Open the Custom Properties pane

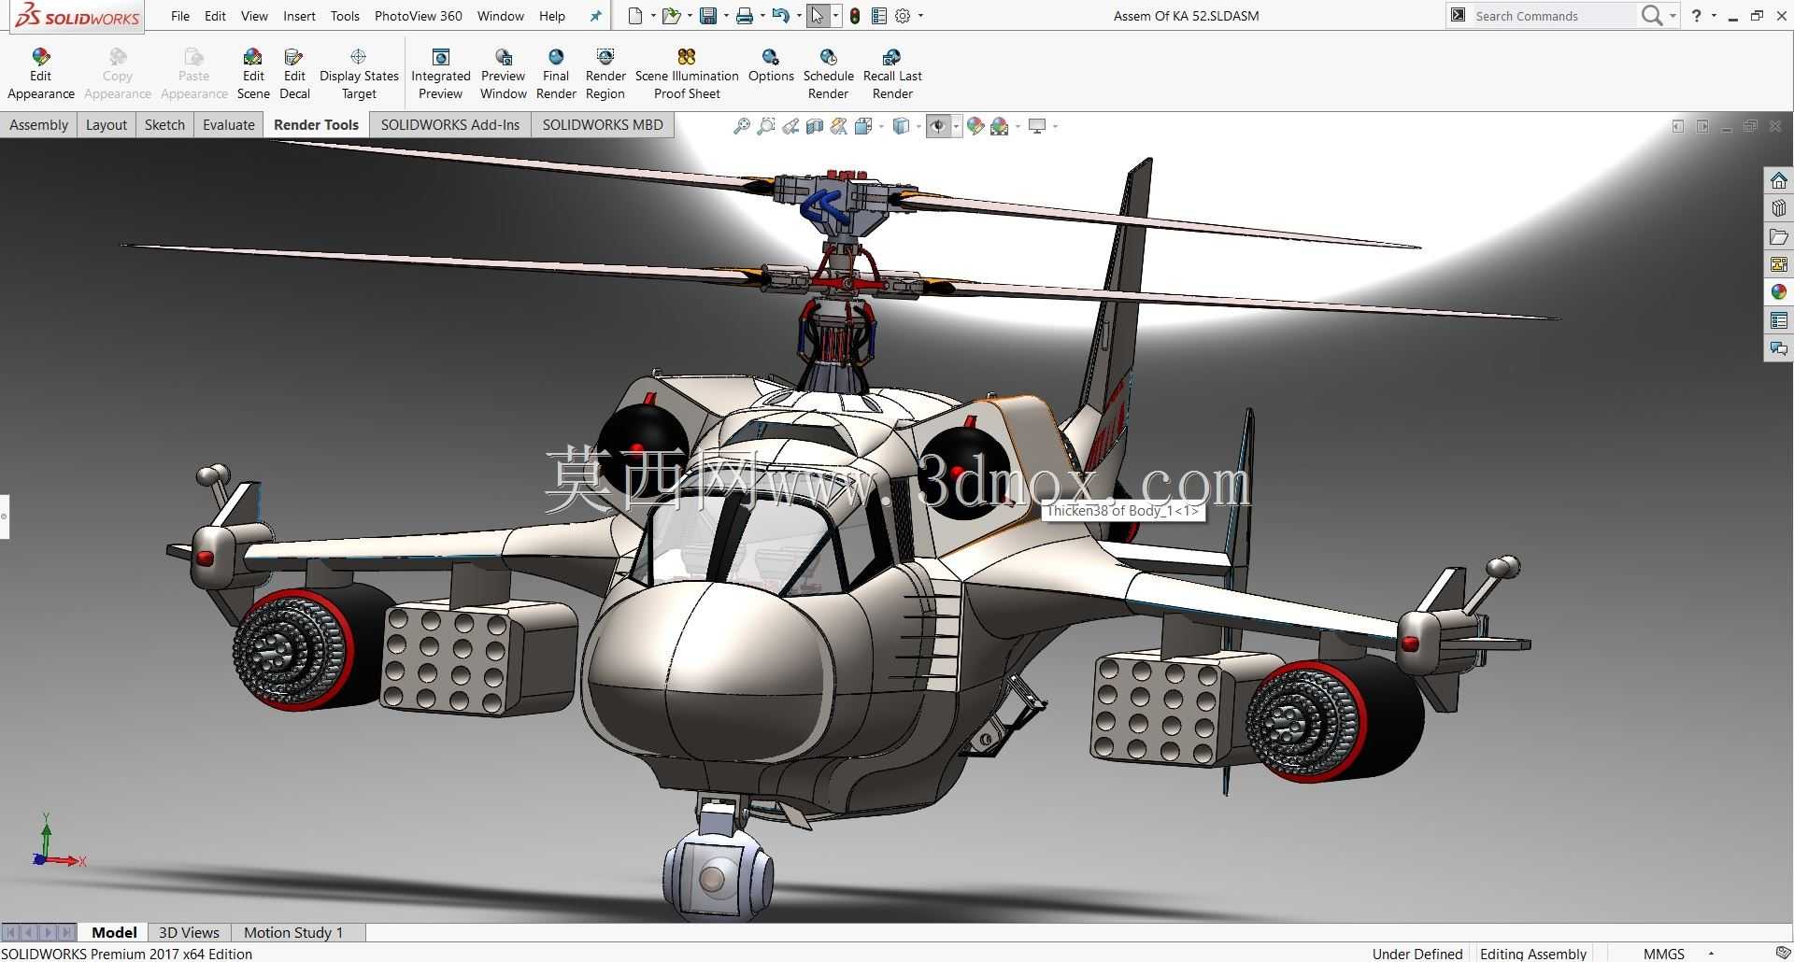(1778, 320)
